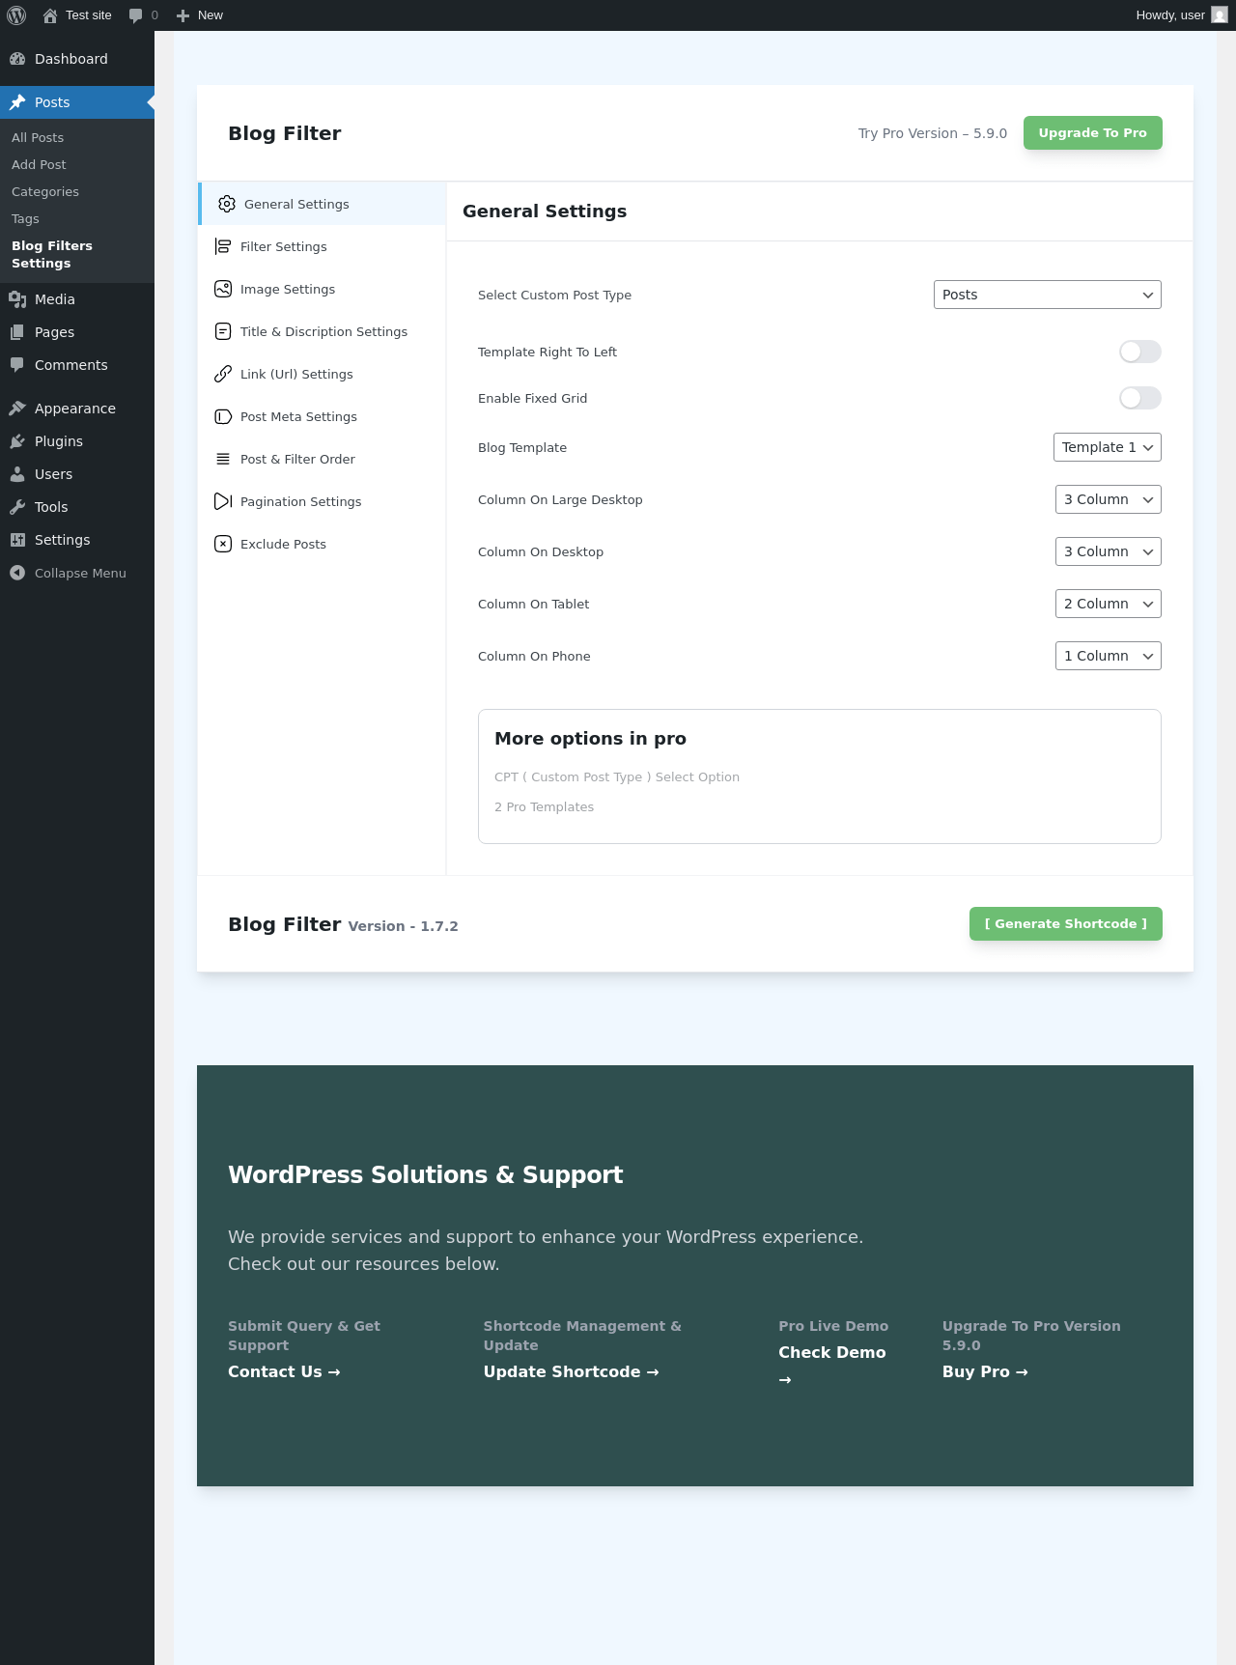1236x1665 pixels.
Task: Toggle Template Right To Left switch
Action: (1139, 352)
